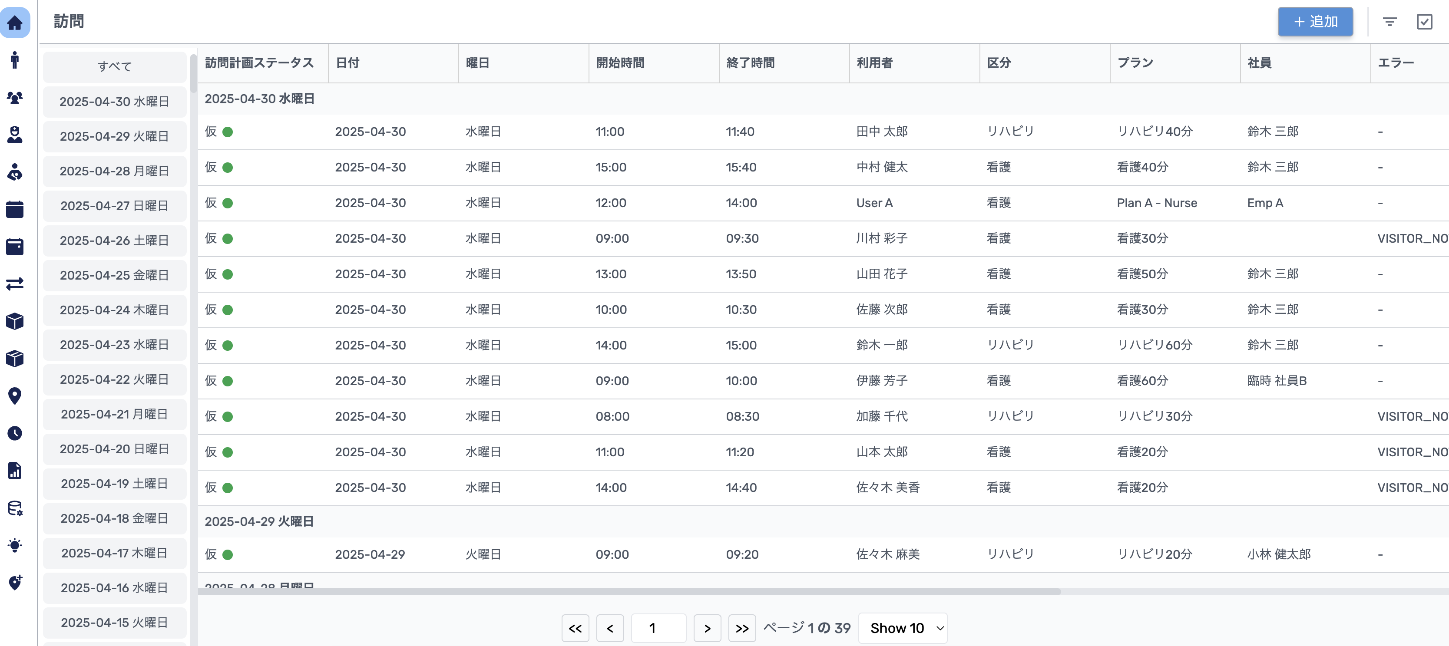Screen dimensions: 1449x646
Task: Open the home icon in sidebar
Action: pyautogui.click(x=15, y=23)
